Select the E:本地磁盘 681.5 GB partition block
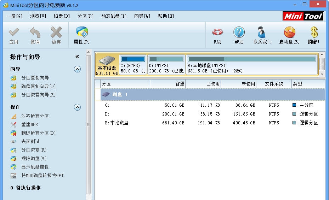 (251, 65)
